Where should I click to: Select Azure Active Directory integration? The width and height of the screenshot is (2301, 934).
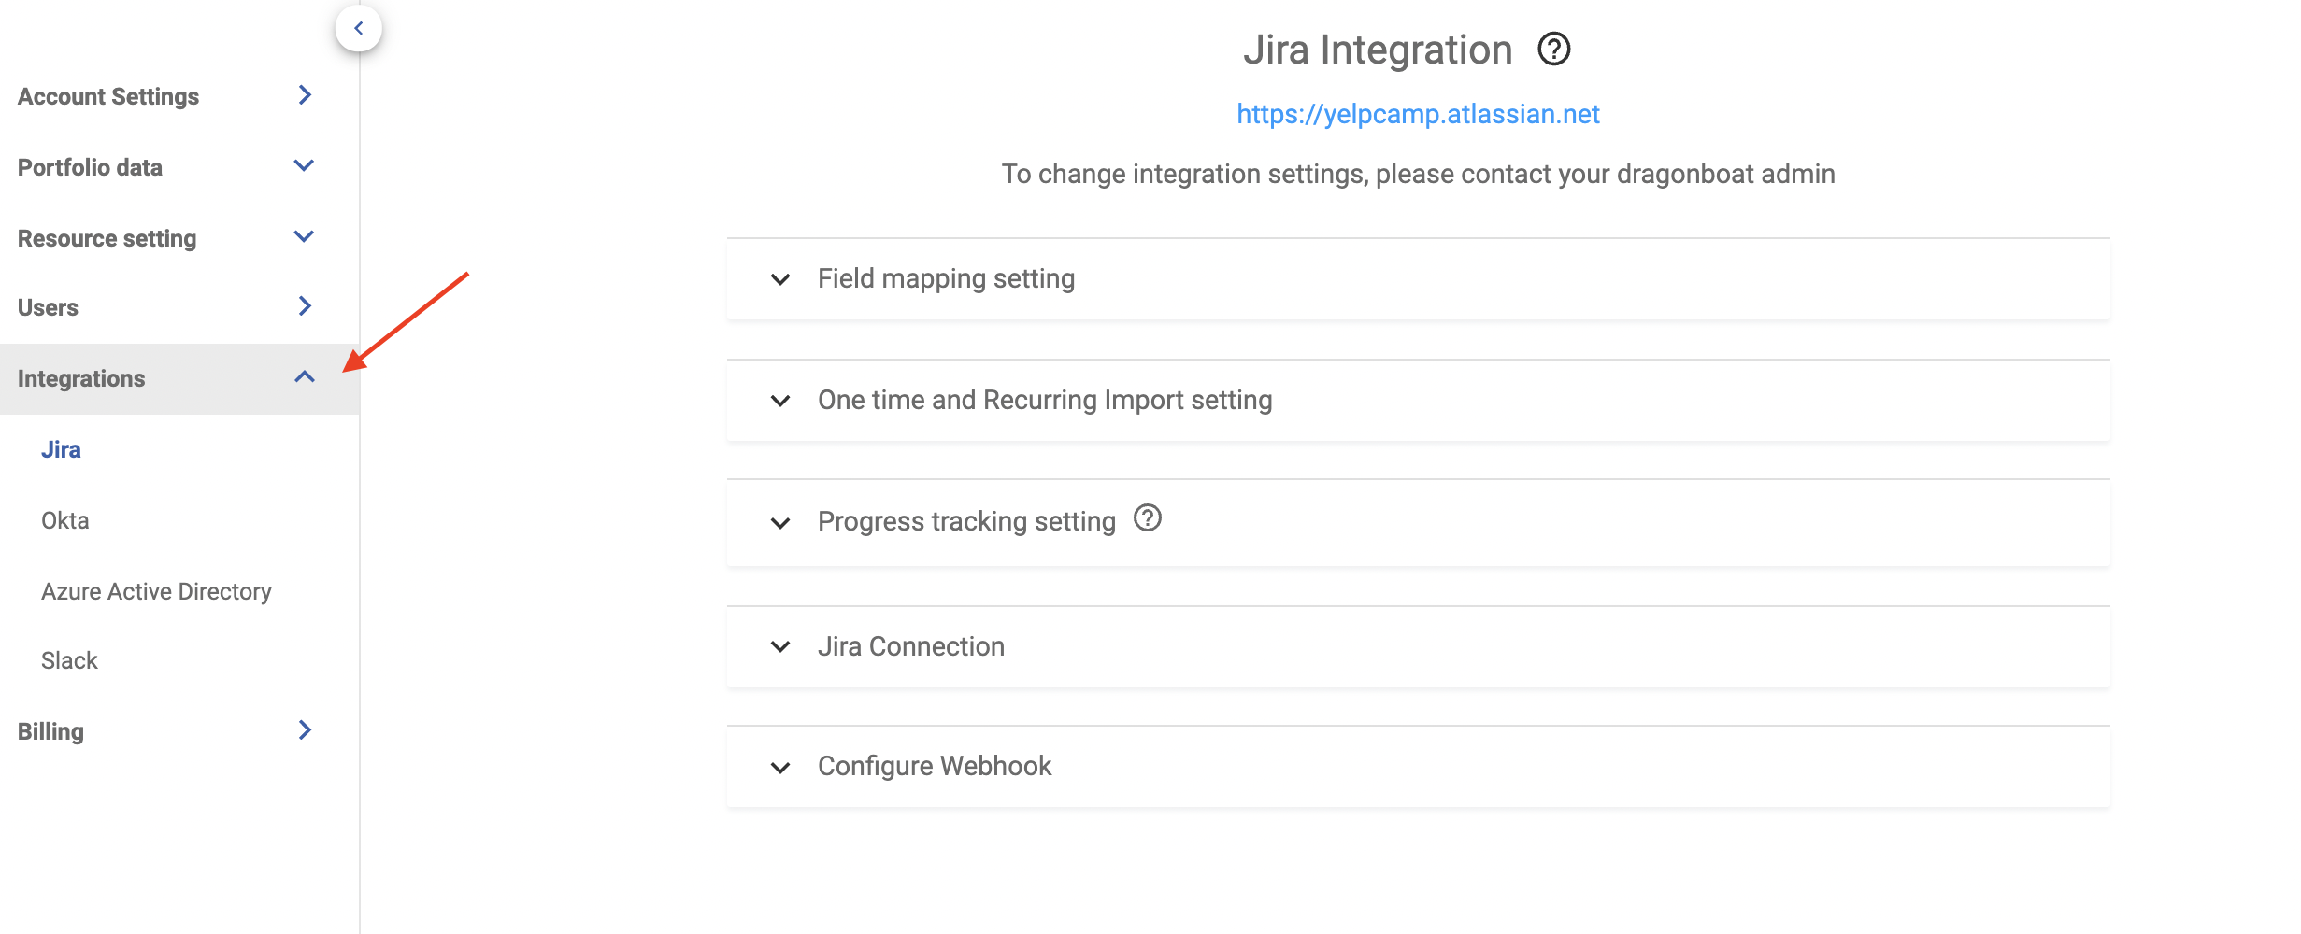(x=156, y=590)
